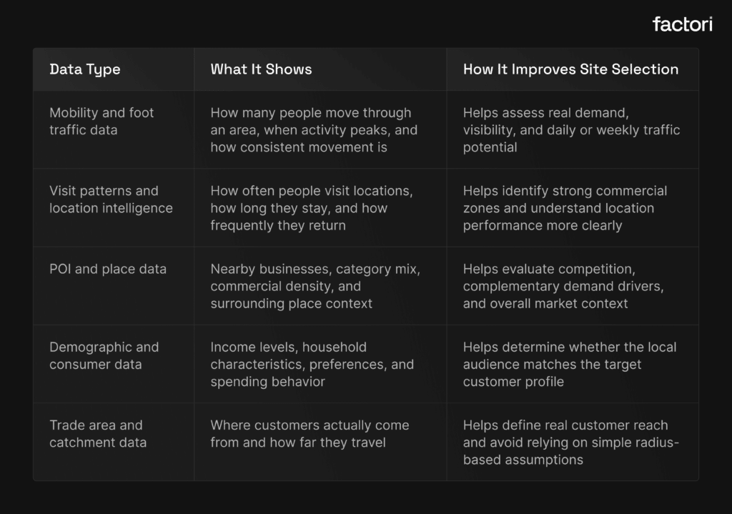Select the how often people visit locations text
732x514 pixels.
pyautogui.click(x=312, y=208)
